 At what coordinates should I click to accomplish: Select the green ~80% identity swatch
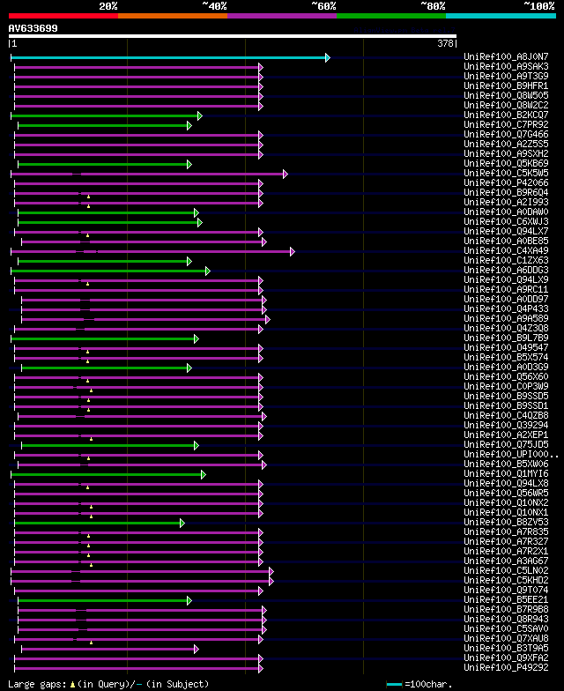coord(391,16)
